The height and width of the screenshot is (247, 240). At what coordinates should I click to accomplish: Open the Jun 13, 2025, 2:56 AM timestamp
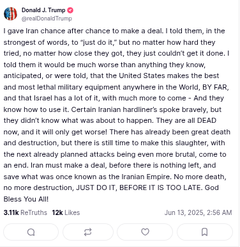[x=198, y=212]
